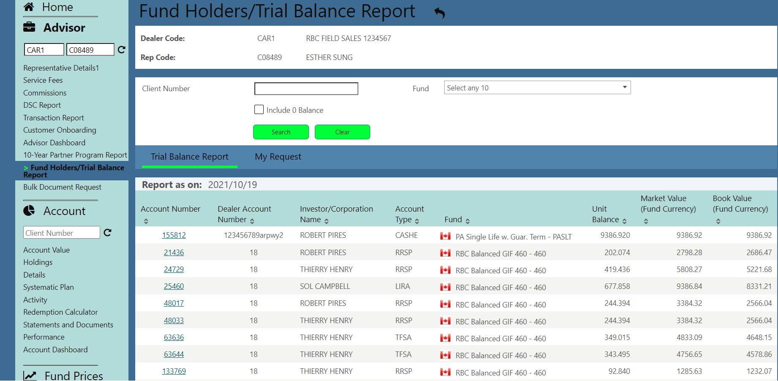Open account number 133769 link

coord(174,371)
